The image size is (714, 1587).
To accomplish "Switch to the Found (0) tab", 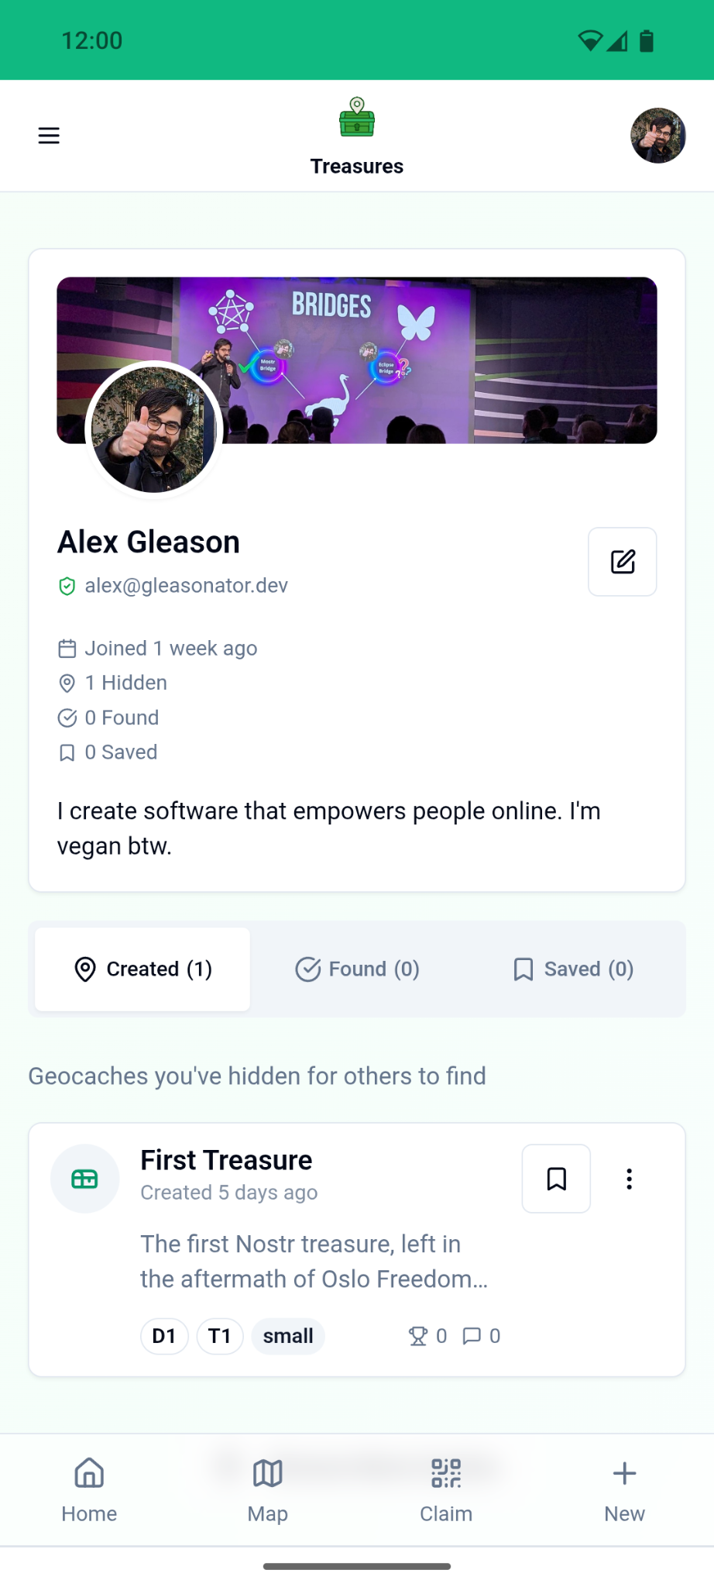I will pyautogui.click(x=357, y=969).
